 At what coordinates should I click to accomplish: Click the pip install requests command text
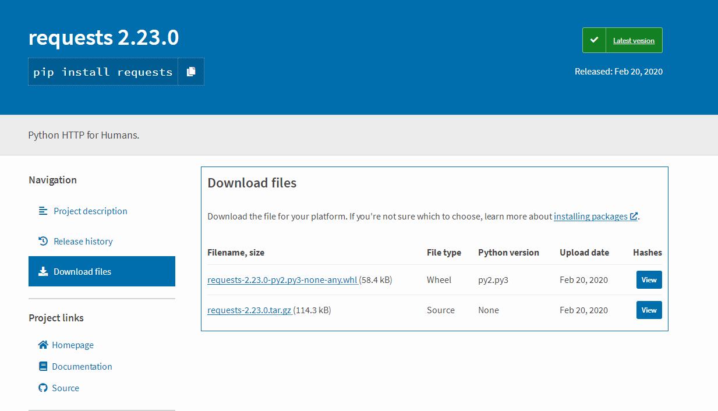tap(103, 72)
